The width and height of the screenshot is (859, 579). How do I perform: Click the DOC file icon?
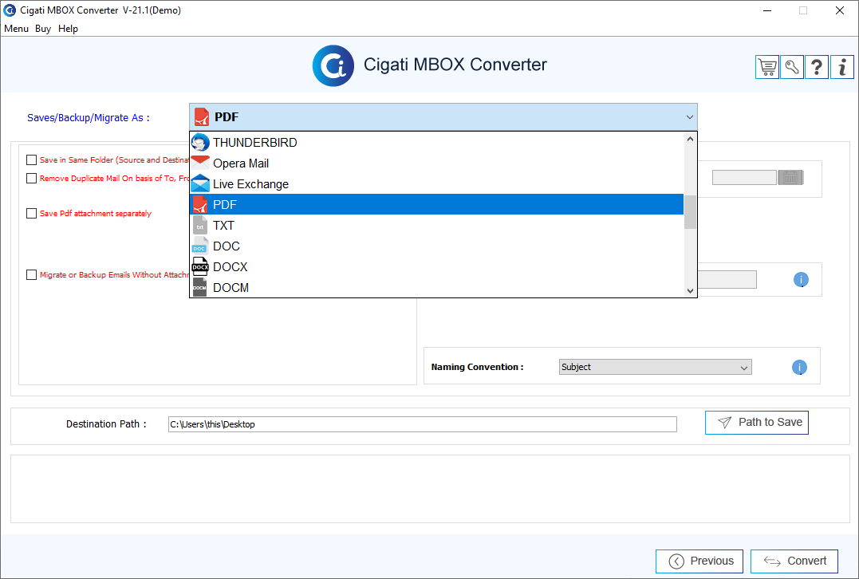click(200, 246)
